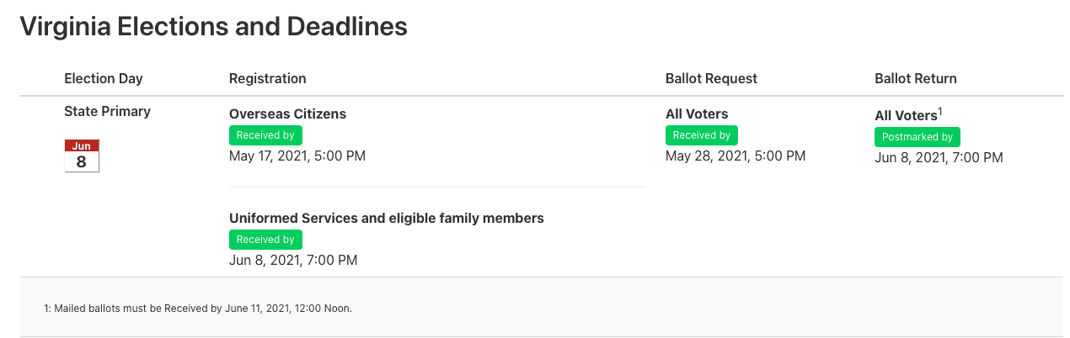Select the Election Day column header

pyautogui.click(x=104, y=78)
